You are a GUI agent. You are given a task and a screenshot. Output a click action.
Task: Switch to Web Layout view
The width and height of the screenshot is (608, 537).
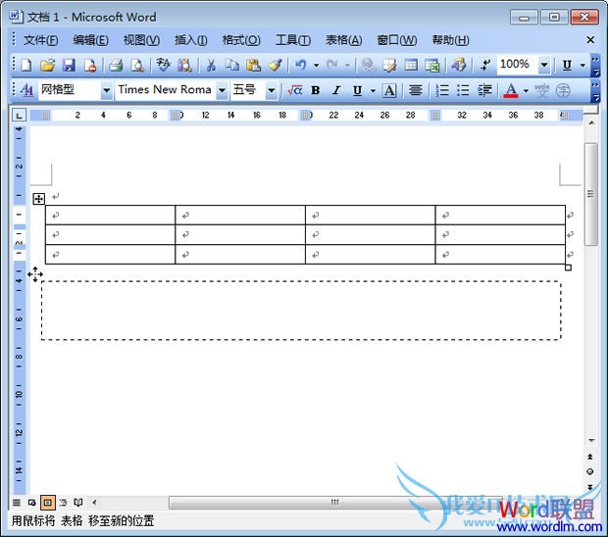[31, 503]
